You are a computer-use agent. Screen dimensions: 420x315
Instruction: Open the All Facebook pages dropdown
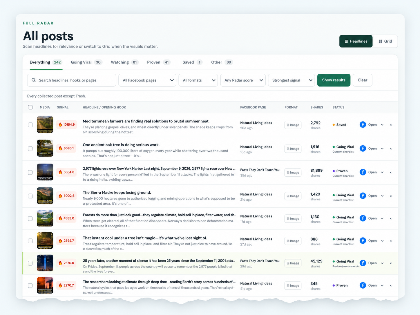tap(147, 80)
